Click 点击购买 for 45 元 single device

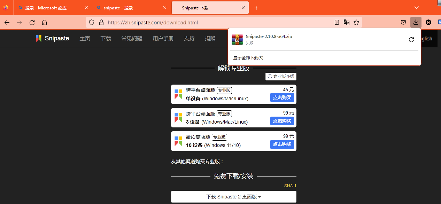click(x=282, y=98)
